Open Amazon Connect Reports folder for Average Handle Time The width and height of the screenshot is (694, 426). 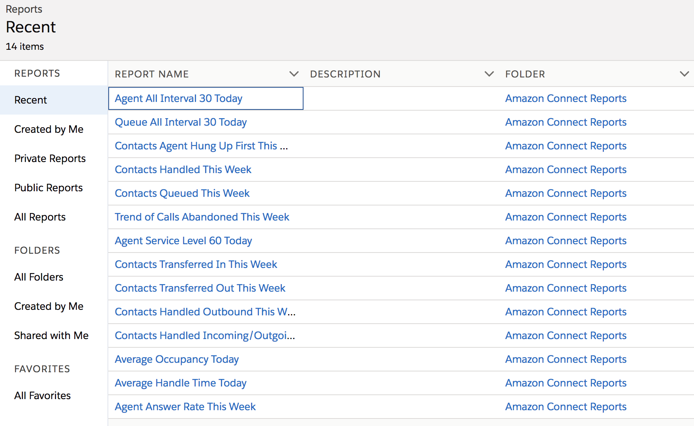[566, 383]
